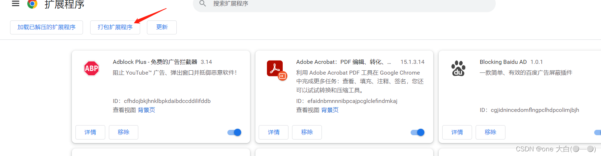Click the Blocking Baidu AD name
This screenshot has height=156, width=601.
(503, 62)
